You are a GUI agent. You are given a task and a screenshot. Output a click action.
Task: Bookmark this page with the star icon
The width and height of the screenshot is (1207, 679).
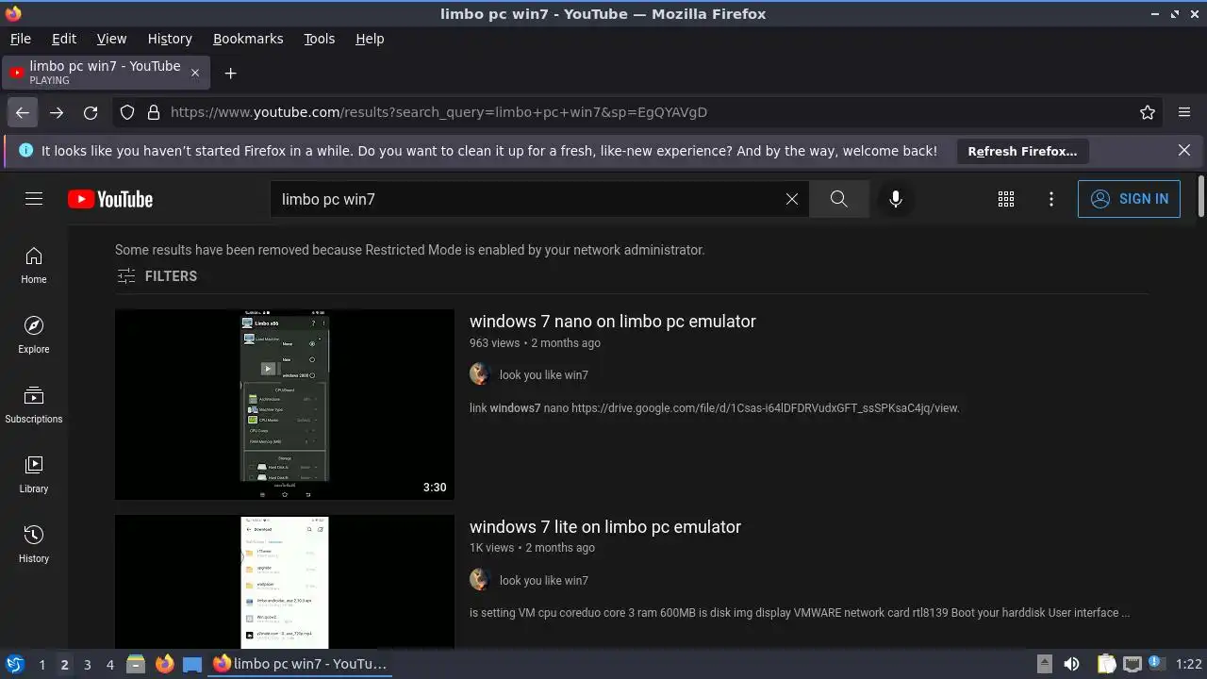click(x=1148, y=112)
